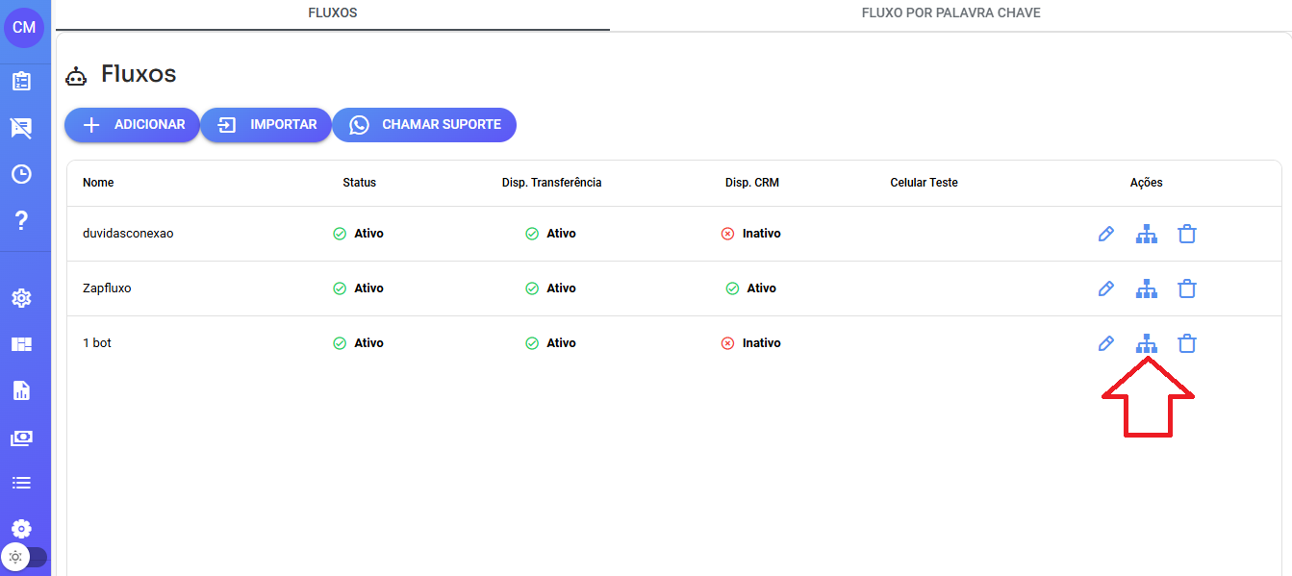
Task: Open the money icon in sidebar
Action: coord(21,438)
